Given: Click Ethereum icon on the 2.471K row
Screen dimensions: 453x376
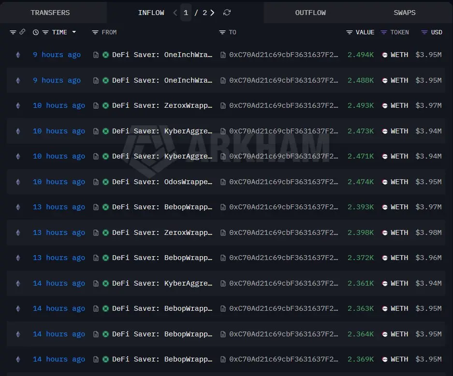Looking at the screenshot, I should 18,157.
